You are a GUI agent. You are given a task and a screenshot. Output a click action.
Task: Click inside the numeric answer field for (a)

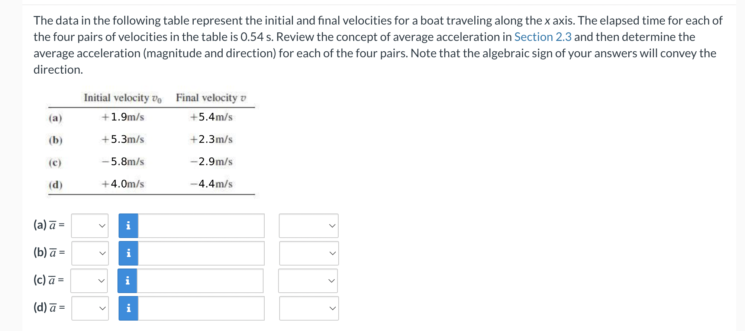click(201, 225)
